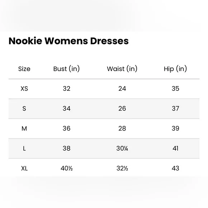Select the Hip (in) column header
This screenshot has height=208, width=208.
(175, 69)
